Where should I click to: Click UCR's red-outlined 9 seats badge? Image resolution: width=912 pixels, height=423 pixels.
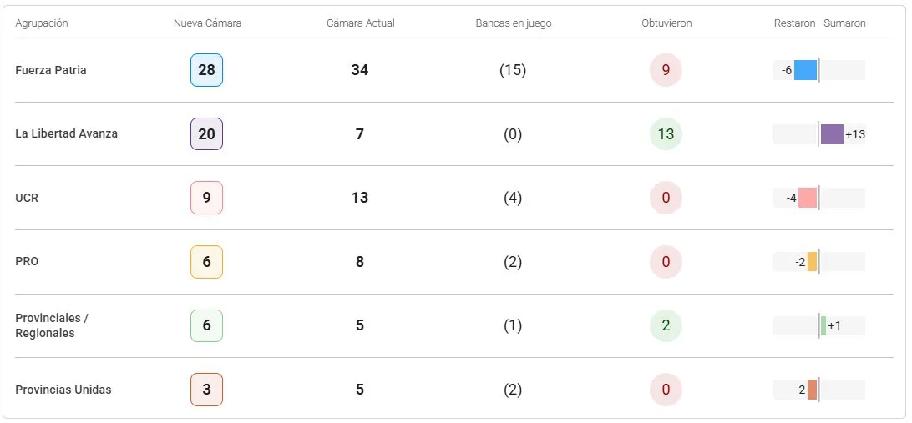tap(206, 198)
